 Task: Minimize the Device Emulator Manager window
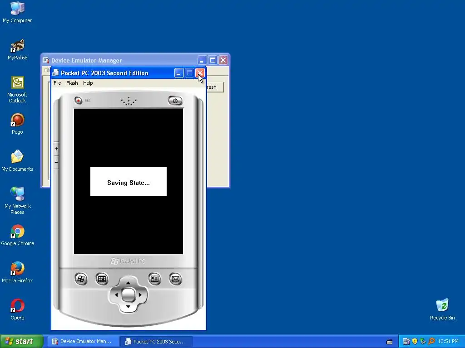click(202, 60)
